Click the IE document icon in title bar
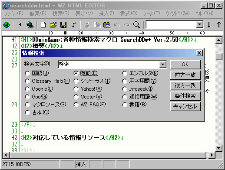The height and width of the screenshot is (170, 225). (x=6, y=6)
